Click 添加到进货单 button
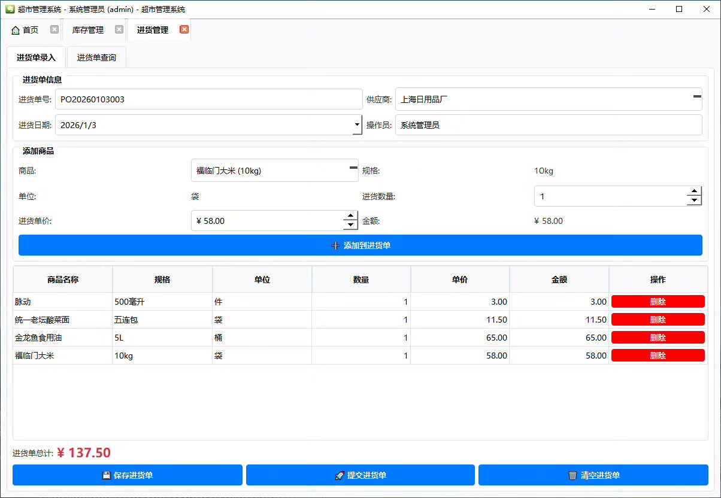 360,245
